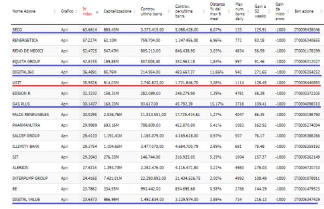Select the SALCEF GROUP name cell
Viewport: 324px width, 209px height.
(x=26, y=136)
